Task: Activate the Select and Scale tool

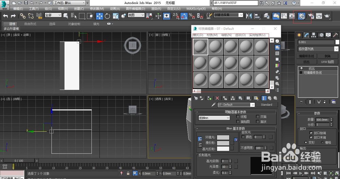Action: (116, 16)
